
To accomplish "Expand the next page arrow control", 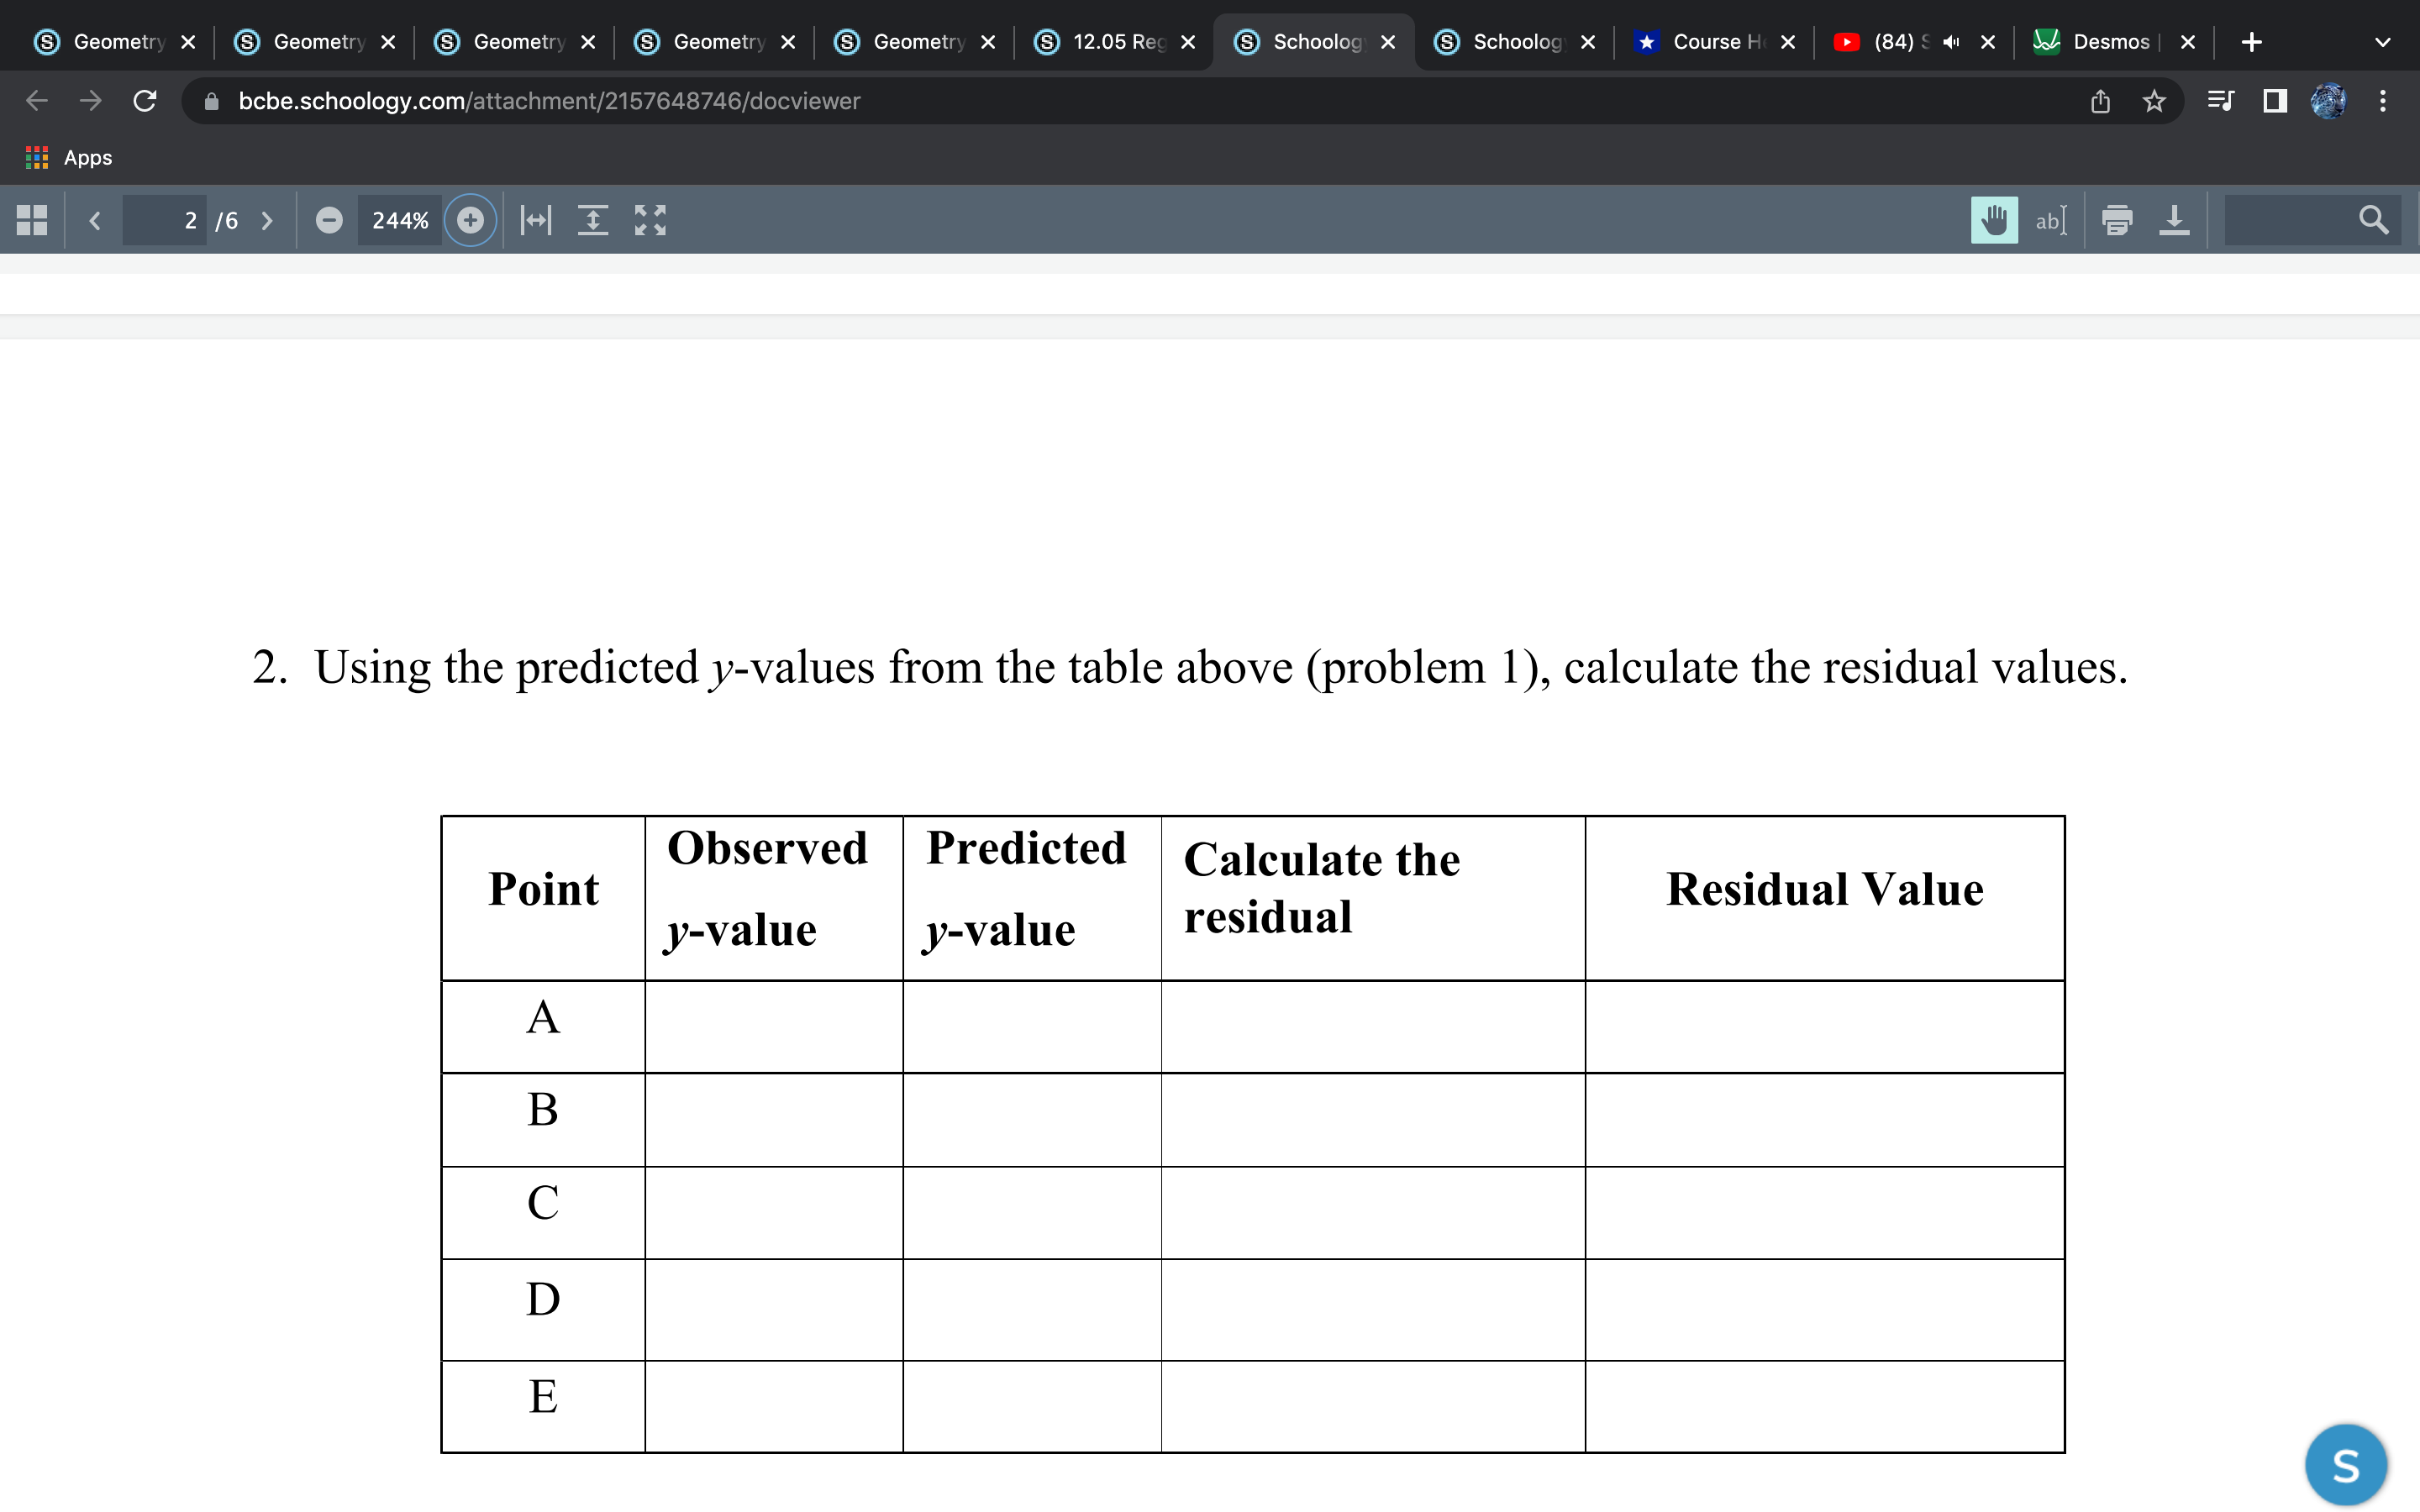I will click(x=267, y=220).
